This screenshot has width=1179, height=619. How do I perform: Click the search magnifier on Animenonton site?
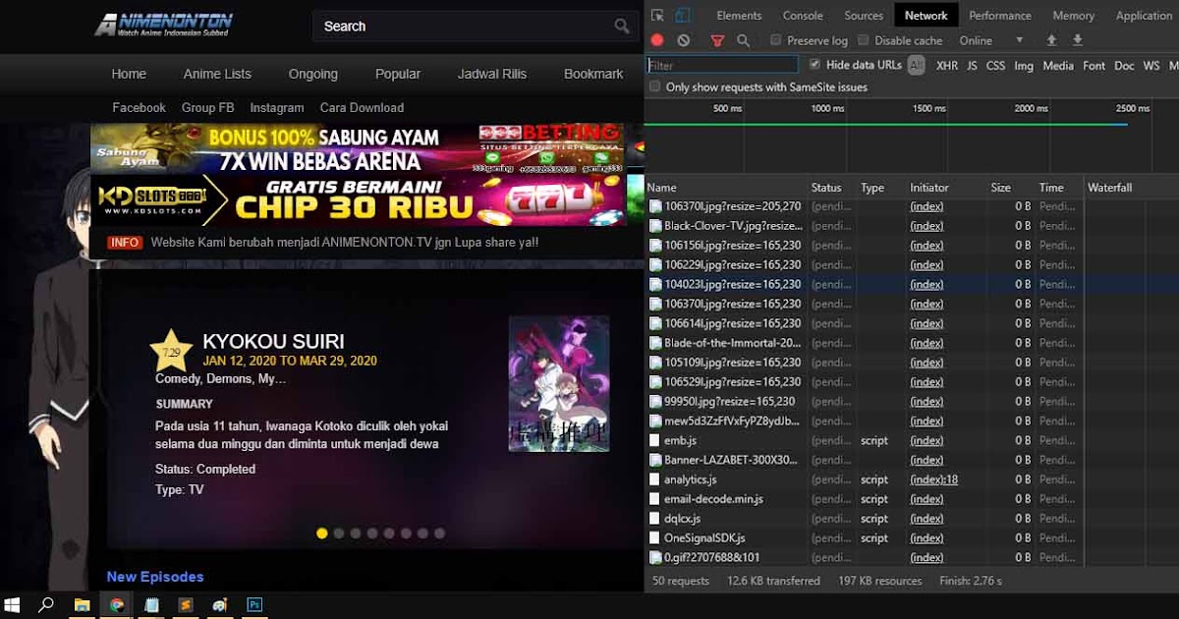click(622, 27)
